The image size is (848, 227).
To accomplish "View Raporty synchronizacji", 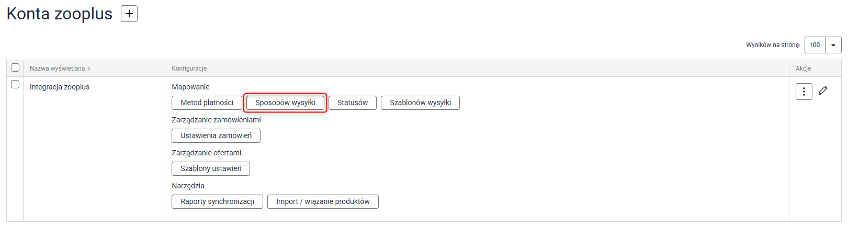I will tap(217, 201).
